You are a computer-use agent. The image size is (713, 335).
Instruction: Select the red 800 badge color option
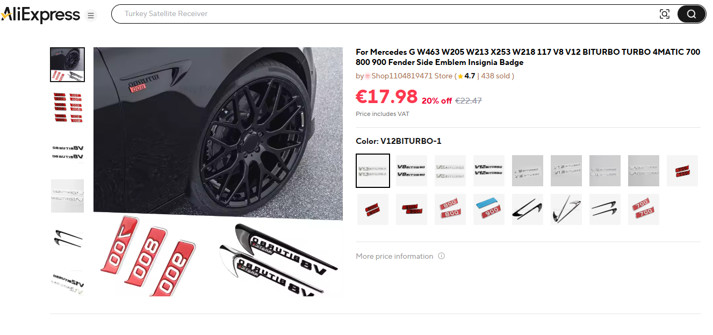450,209
